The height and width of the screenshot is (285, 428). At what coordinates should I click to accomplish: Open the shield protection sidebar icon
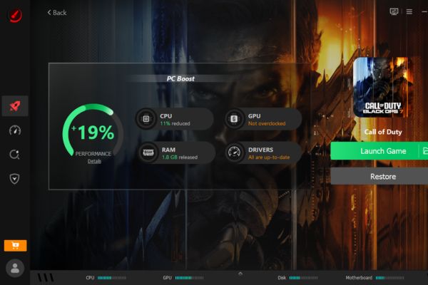pyautogui.click(x=14, y=179)
